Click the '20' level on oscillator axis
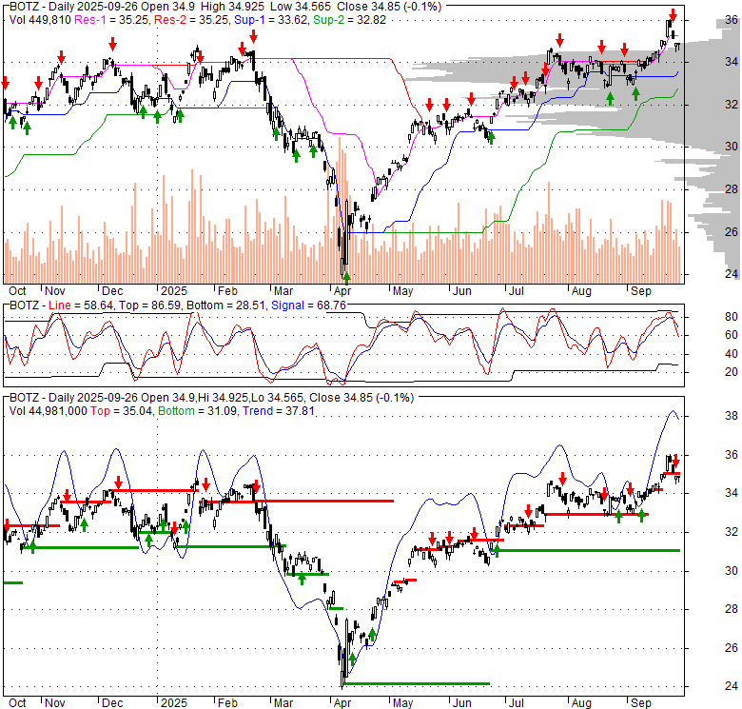 (732, 372)
